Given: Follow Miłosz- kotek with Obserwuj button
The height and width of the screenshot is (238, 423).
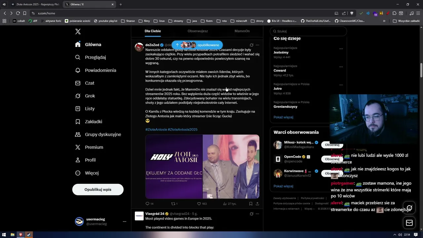Looking at the screenshot, I should 332,145.
